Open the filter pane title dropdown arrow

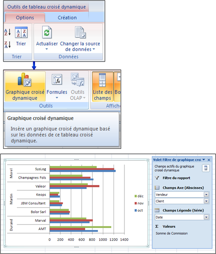click(x=204, y=160)
